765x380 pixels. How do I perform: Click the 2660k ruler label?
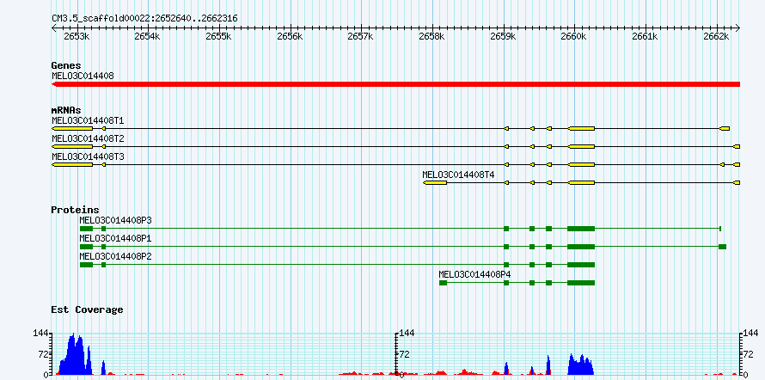tap(575, 37)
